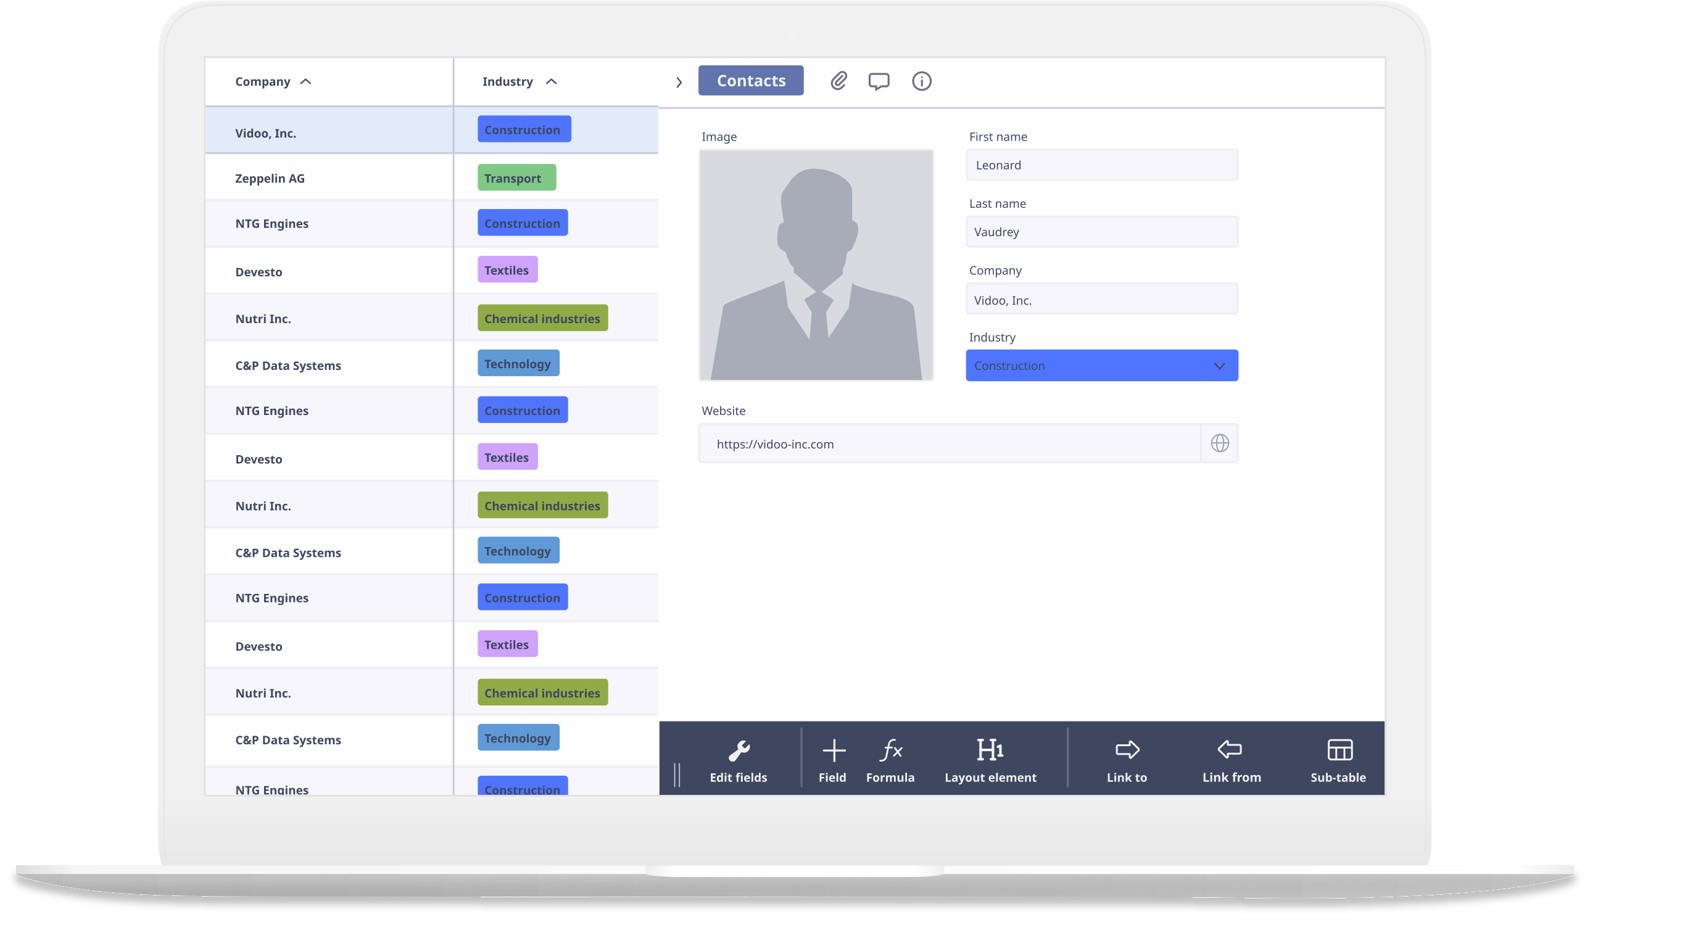Click the Industry column header
This screenshot has width=1693, height=933.
[507, 81]
